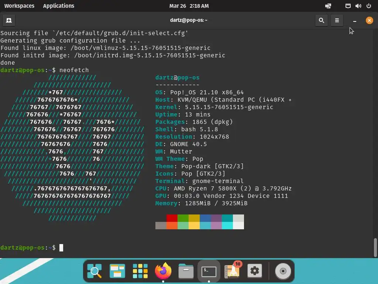Viewport: 378px width, 284px height.
Task: Click the Kernel 5.15.15-76051515-generic line
Action: (214, 107)
